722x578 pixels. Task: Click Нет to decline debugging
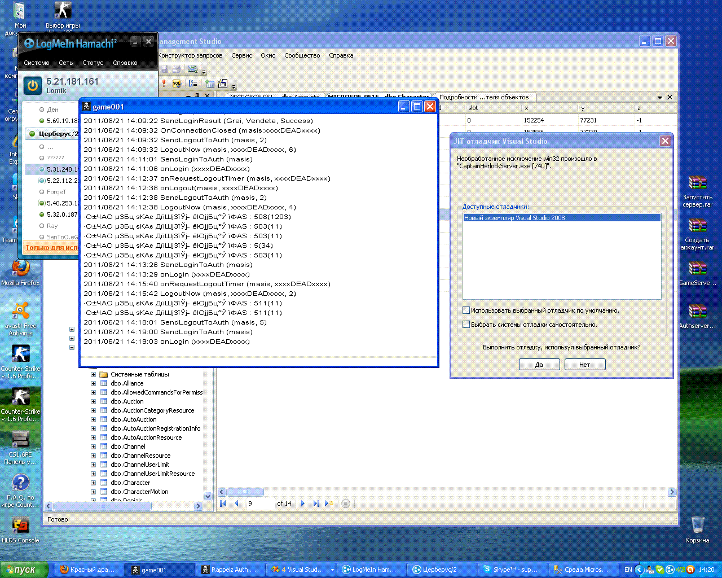click(x=584, y=365)
